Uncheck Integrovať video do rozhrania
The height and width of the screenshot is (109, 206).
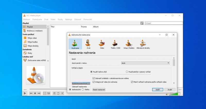tap(93, 82)
